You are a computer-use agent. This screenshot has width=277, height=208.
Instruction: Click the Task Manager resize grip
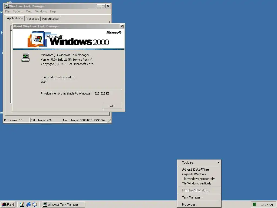pos(110,121)
